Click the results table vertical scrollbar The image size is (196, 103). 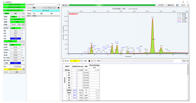188,82
